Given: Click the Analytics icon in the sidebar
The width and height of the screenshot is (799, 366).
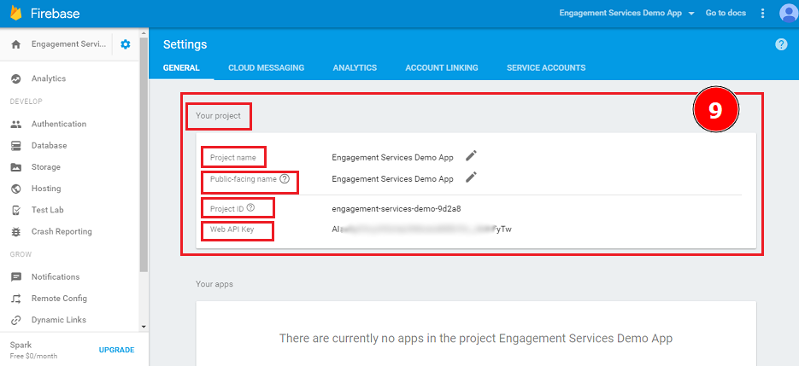Looking at the screenshot, I should click(15, 78).
